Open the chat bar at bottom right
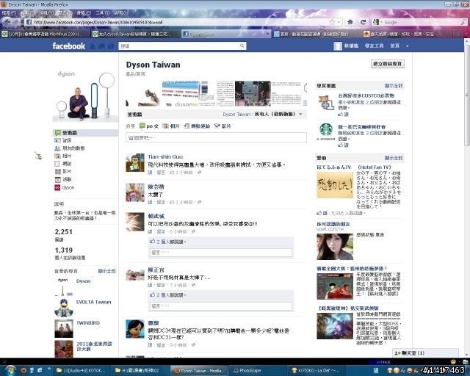The width and height of the screenshot is (470, 376). click(x=425, y=353)
